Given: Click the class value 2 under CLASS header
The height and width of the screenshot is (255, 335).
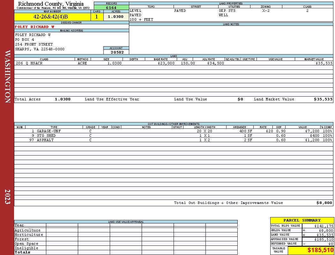Looking at the screenshot, I should tap(307, 11).
